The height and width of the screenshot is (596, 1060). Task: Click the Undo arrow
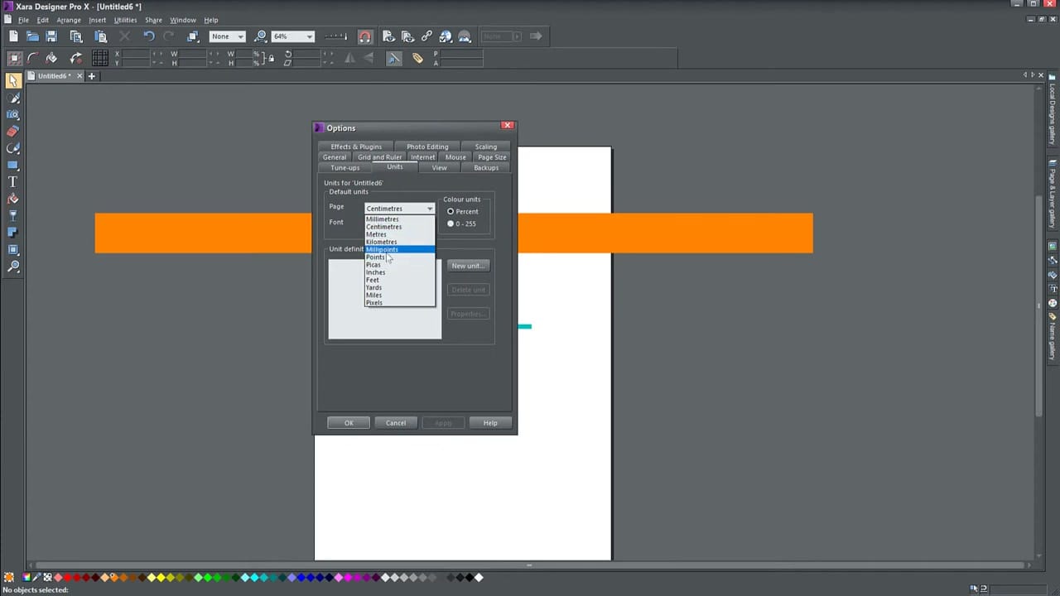149,36
